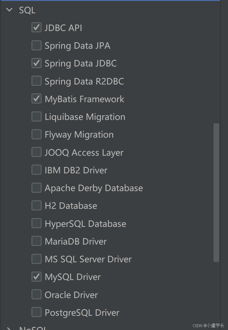Collapse the SQL category chevron
228x330 pixels.
[9, 10]
